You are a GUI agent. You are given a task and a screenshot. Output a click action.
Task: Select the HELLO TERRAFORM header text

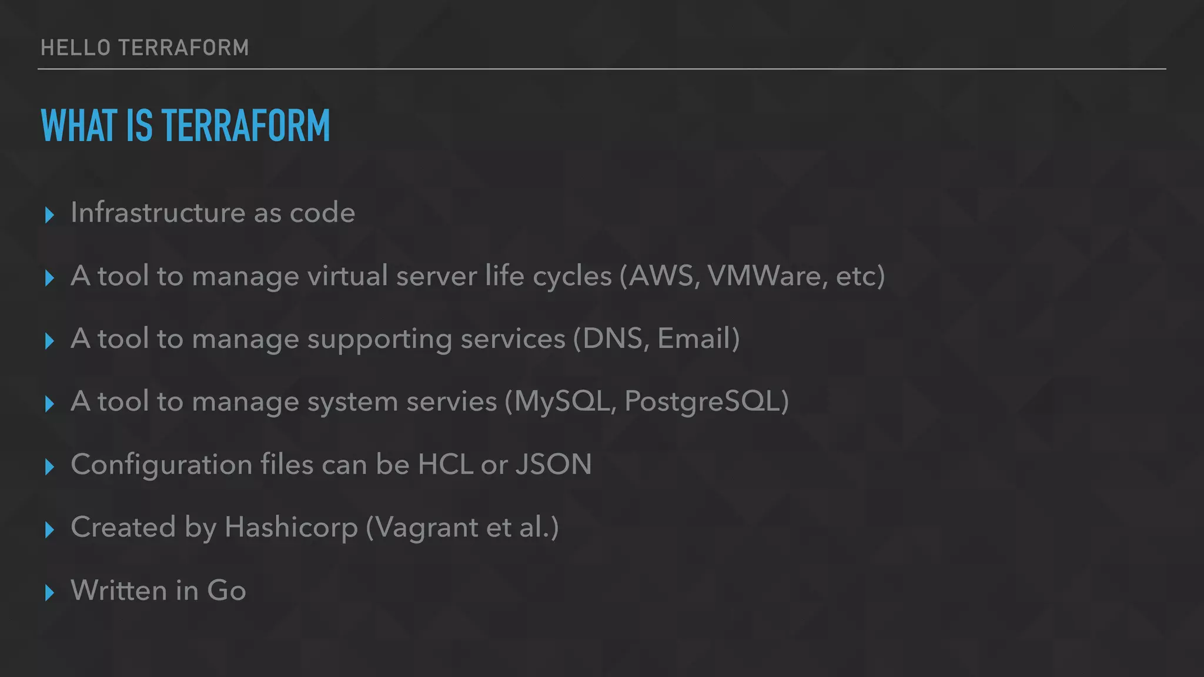click(145, 48)
